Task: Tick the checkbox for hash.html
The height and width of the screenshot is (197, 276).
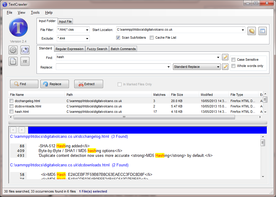Action: (11, 112)
